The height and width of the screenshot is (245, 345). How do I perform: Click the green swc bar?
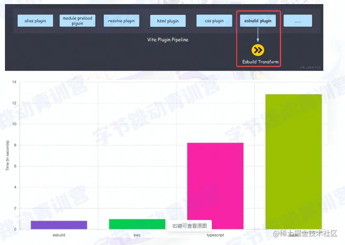pos(137,224)
